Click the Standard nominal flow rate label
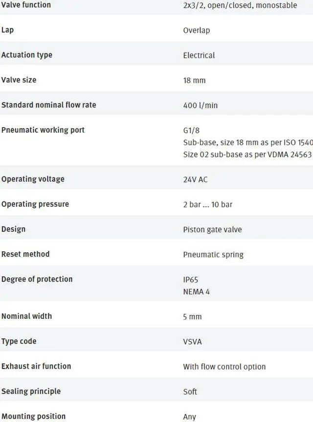 [x=49, y=105]
